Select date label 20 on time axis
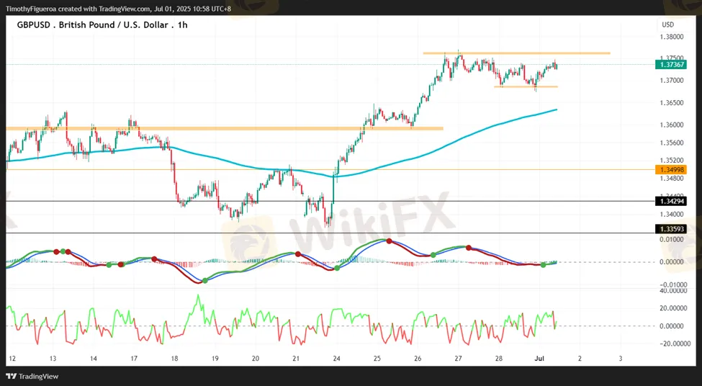The width and height of the screenshot is (702, 386). click(x=255, y=359)
